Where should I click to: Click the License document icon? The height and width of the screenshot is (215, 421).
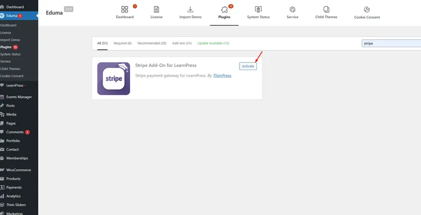pyautogui.click(x=156, y=9)
